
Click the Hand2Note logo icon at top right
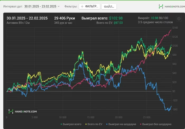click(161, 7)
